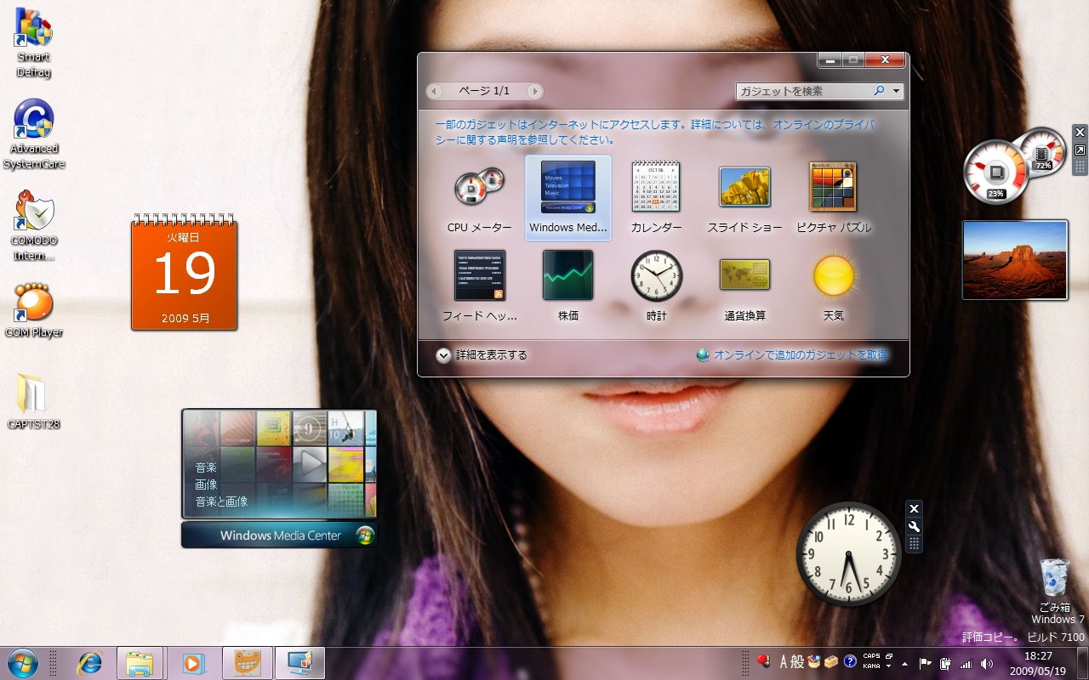The width and height of the screenshot is (1089, 680).
Task: Click the orange calendar gadget on desktop
Action: 184,272
